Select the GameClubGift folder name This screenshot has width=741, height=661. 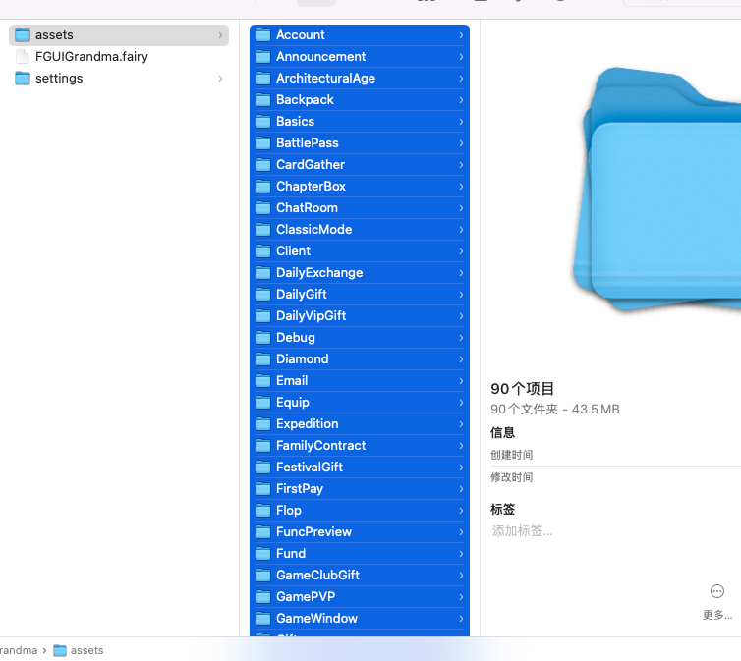(317, 576)
